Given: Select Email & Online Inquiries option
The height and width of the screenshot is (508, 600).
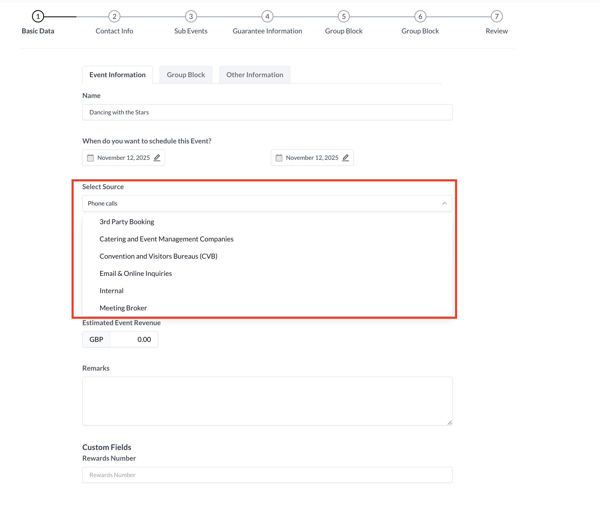Looking at the screenshot, I should tap(135, 273).
